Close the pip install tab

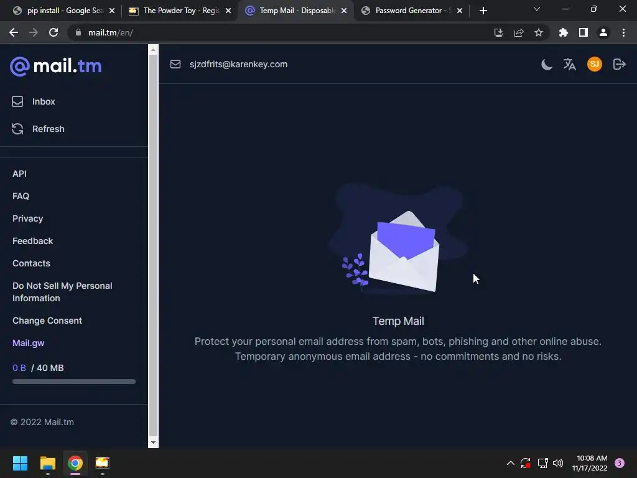[112, 11]
